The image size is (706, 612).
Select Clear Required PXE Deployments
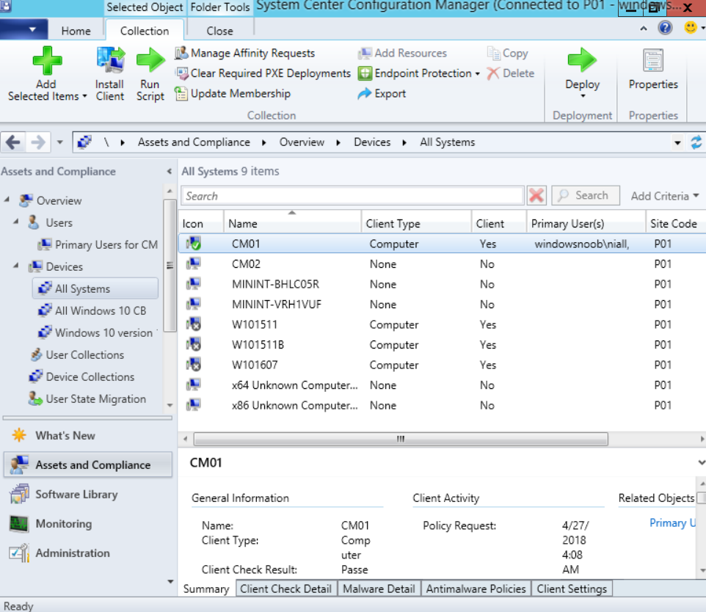tap(263, 73)
